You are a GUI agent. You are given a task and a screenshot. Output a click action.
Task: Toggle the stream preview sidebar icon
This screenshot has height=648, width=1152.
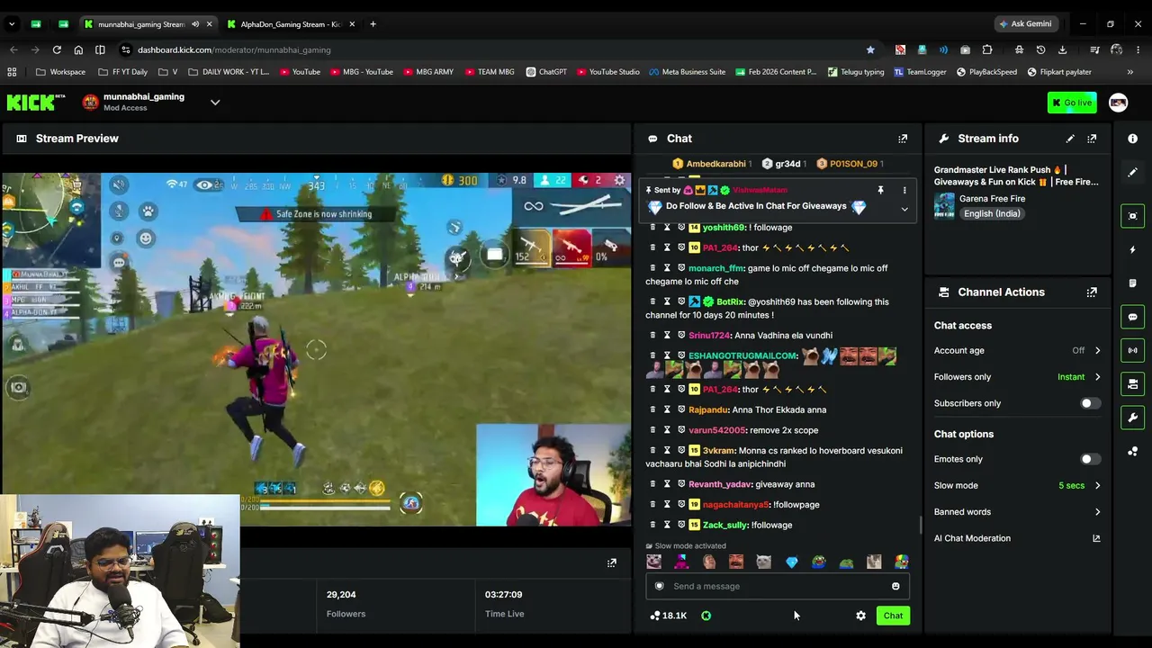pos(1132,216)
